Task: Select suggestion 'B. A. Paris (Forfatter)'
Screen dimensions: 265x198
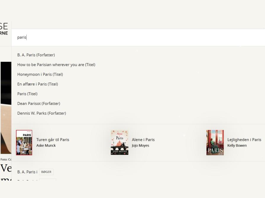Action: click(x=36, y=55)
